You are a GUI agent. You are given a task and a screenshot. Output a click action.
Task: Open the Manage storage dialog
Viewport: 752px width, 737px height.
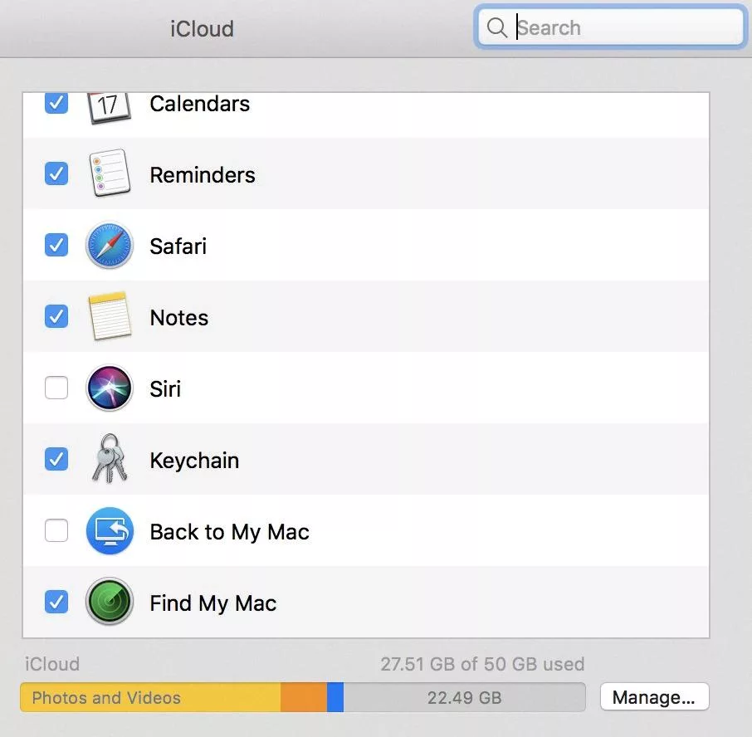tap(654, 696)
